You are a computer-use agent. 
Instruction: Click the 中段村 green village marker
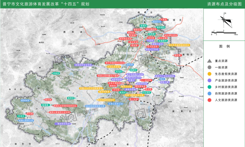coord(56,74)
